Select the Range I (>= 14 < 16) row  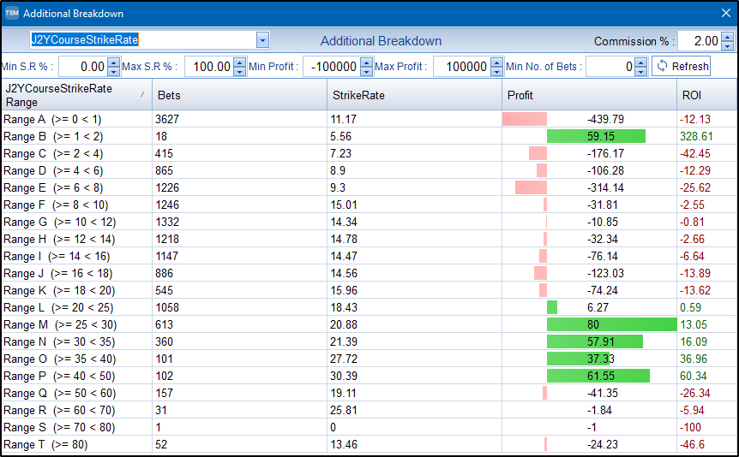pyautogui.click(x=369, y=256)
